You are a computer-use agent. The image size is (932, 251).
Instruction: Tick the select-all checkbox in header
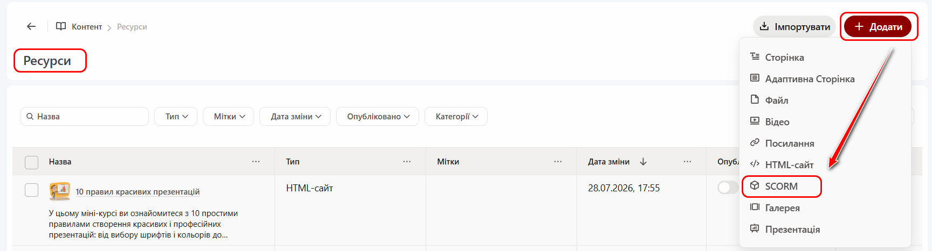click(x=32, y=162)
